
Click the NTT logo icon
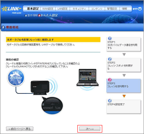[137, 9]
